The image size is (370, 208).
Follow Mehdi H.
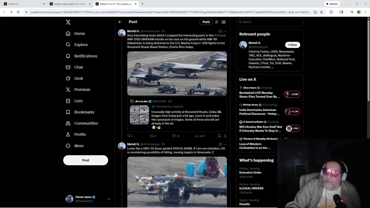click(293, 45)
